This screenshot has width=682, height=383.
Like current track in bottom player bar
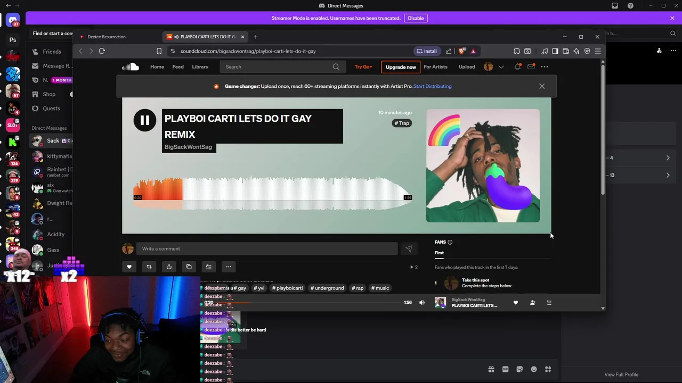(516, 303)
